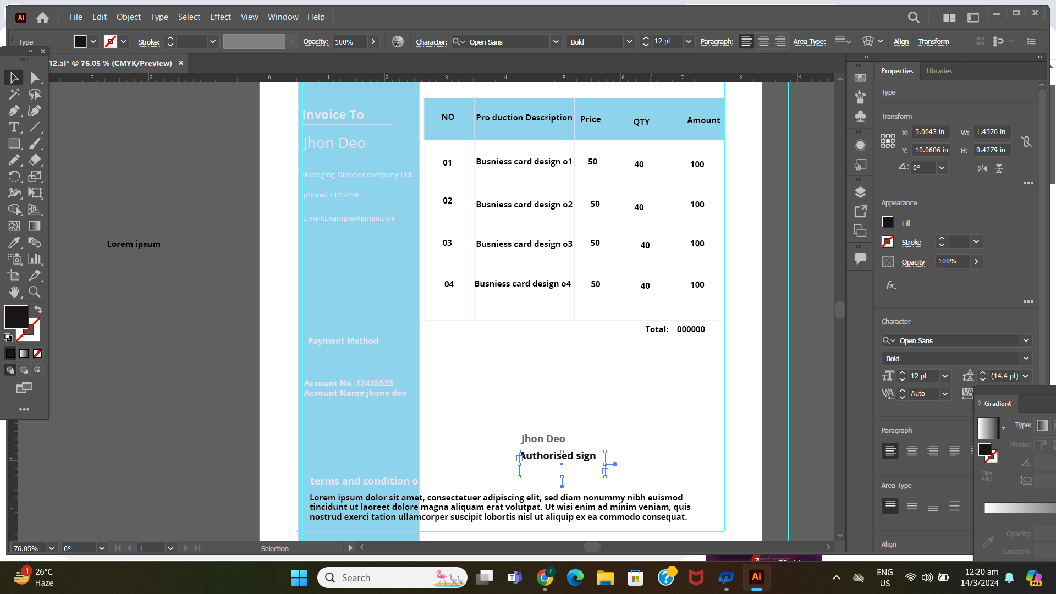1056x594 pixels.
Task: Select the Selection tool arrow
Action: coord(14,78)
